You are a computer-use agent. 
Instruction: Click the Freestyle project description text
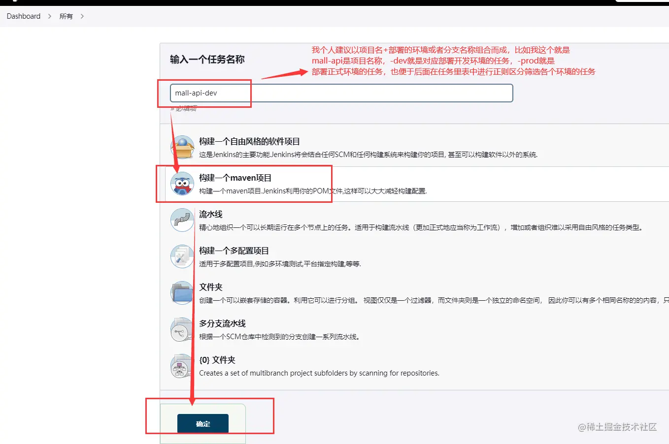pos(368,155)
